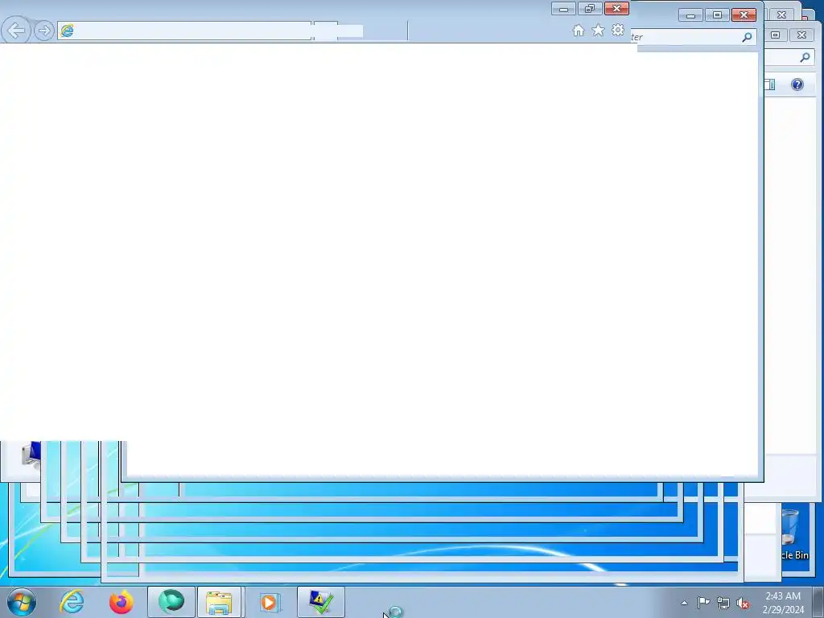Launch Windows Media Player from the taskbar
Screen dimensions: 824x618
[269, 602]
